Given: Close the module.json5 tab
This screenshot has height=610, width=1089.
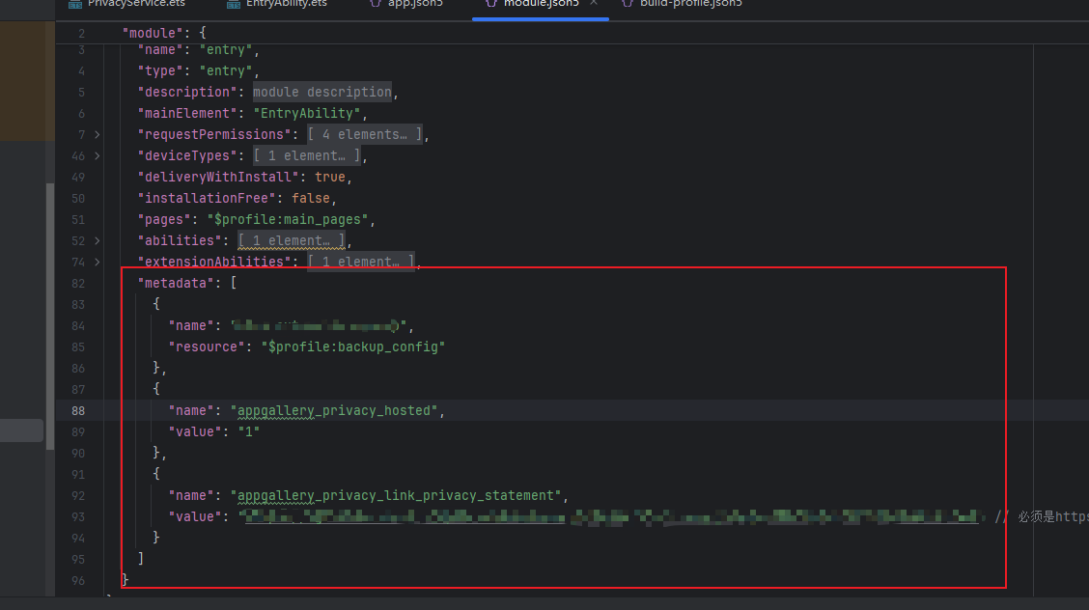Looking at the screenshot, I should (594, 4).
